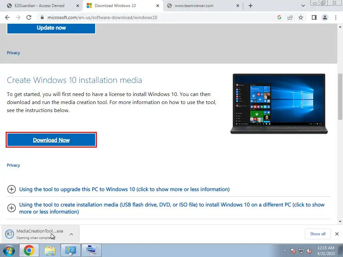The width and height of the screenshot is (343, 257).
Task: Open download options chevron for MediaCreationTool
Action: (71, 234)
